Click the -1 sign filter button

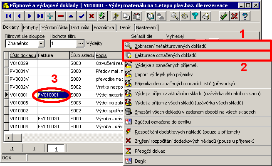coord(12,149)
